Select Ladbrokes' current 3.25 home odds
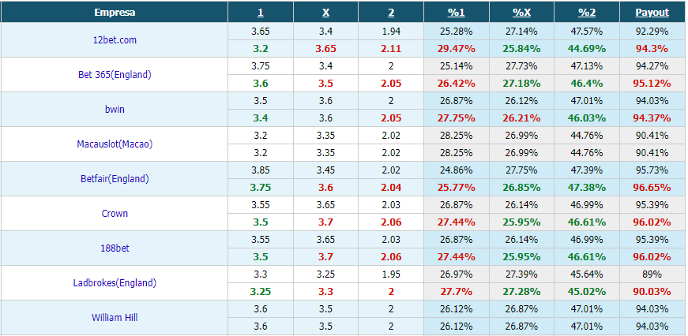Viewport: 688px width, 336px height. [x=261, y=292]
